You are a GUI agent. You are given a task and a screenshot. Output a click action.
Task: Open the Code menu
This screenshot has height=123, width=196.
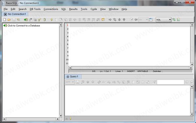tap(94, 9)
